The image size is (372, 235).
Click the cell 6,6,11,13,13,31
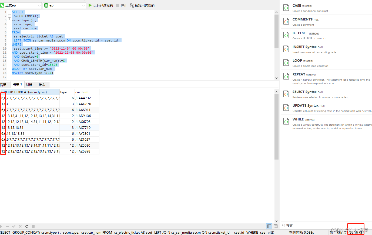pos(30,134)
